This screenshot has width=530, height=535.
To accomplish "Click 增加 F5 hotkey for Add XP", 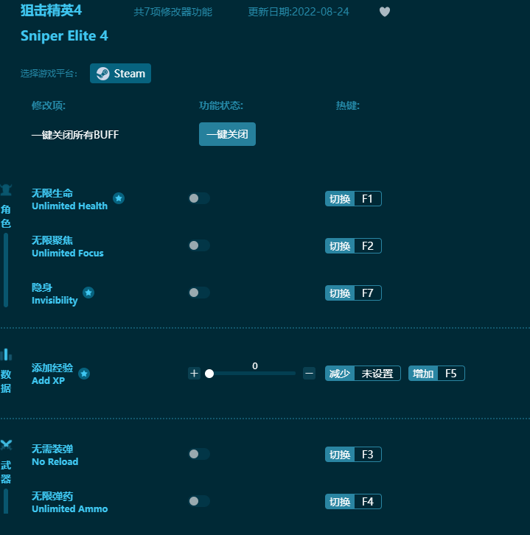I will [436, 374].
